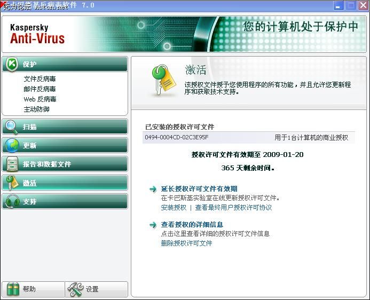Image resolution: width=370 pixels, height=300 pixels.
Task: Select 文件反病毒 under 保护
Action: pos(40,79)
